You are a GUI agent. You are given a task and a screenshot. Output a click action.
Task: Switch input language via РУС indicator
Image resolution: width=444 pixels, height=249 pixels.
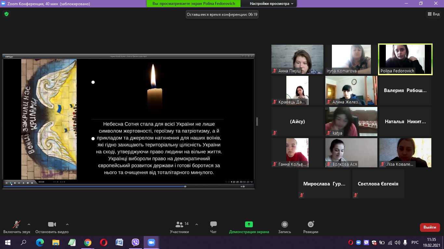[x=415, y=243]
